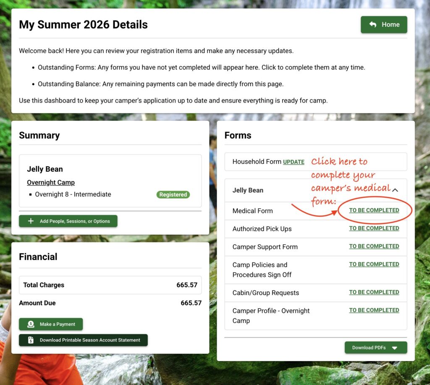Click the plus icon on Add People button
This screenshot has width=430, height=385.
coord(31,221)
